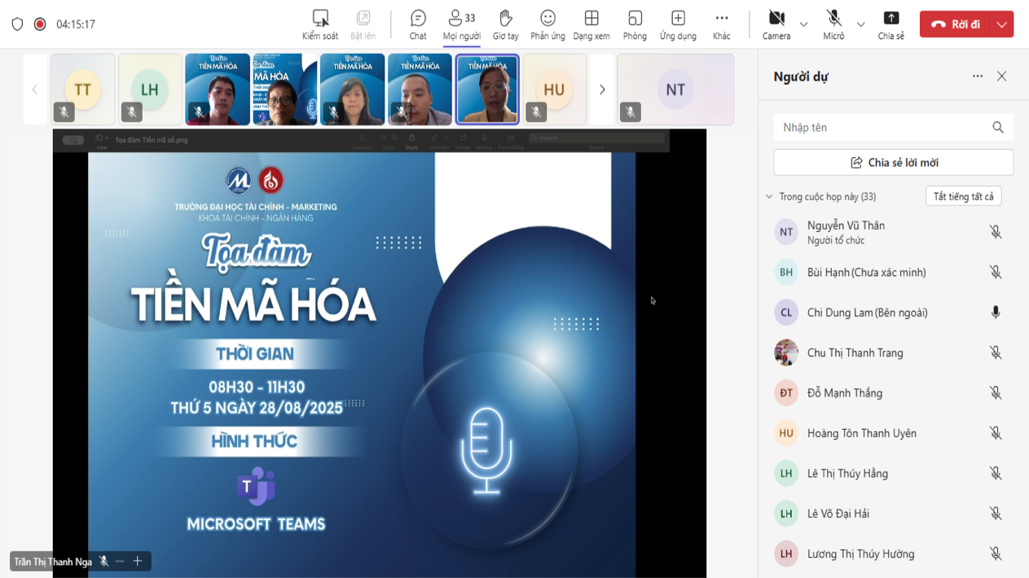Click Tắt tiếng tất cả button
The height and width of the screenshot is (578, 1029).
(963, 197)
